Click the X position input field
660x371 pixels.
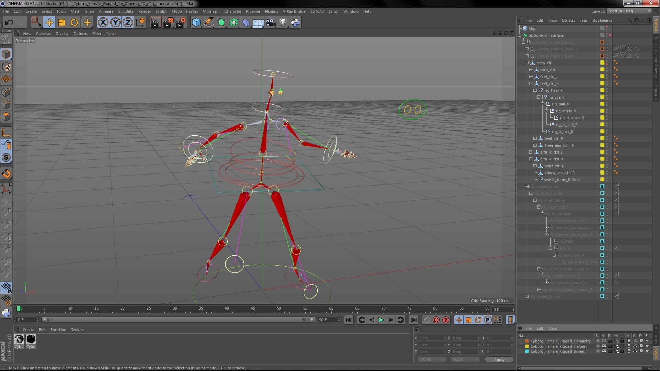[x=432, y=338]
